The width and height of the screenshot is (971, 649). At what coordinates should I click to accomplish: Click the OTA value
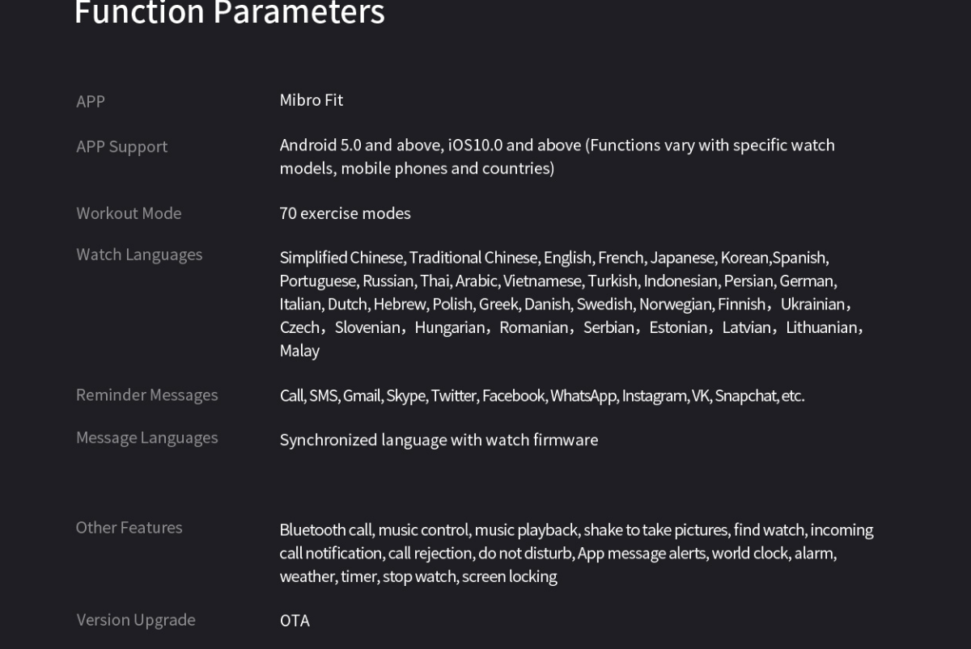295,621
